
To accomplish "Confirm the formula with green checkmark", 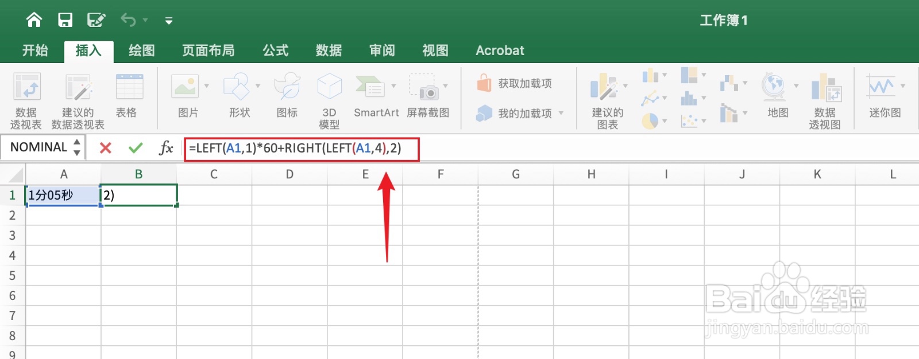I will point(136,148).
